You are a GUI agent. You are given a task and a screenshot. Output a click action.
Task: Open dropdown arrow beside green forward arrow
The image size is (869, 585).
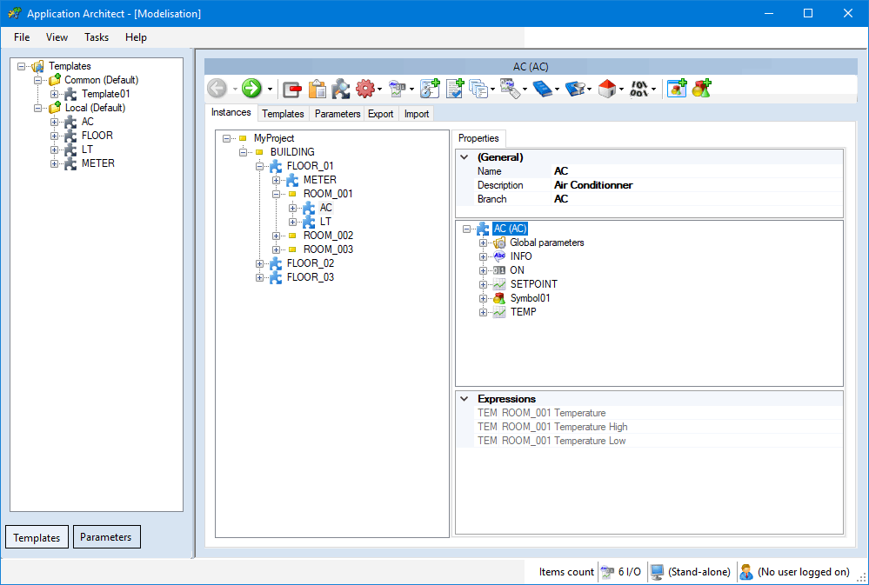270,90
